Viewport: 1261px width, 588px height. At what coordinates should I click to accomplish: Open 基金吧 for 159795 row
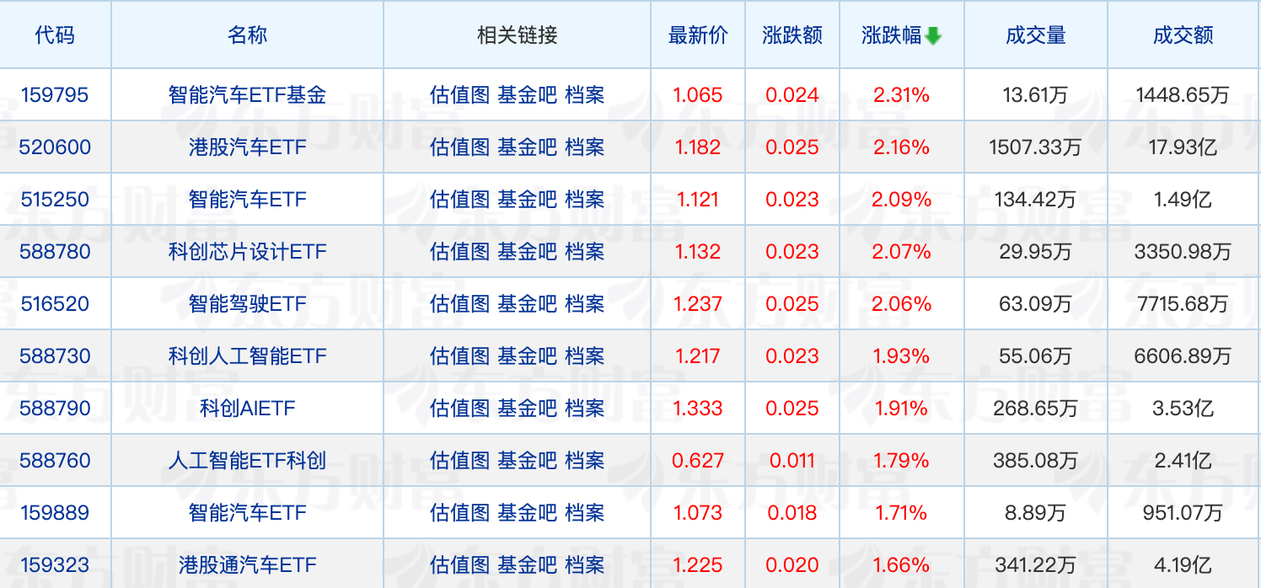tap(527, 95)
